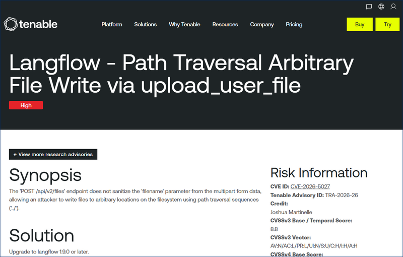Click the CVSSv4 Base Score label

click(x=297, y=254)
